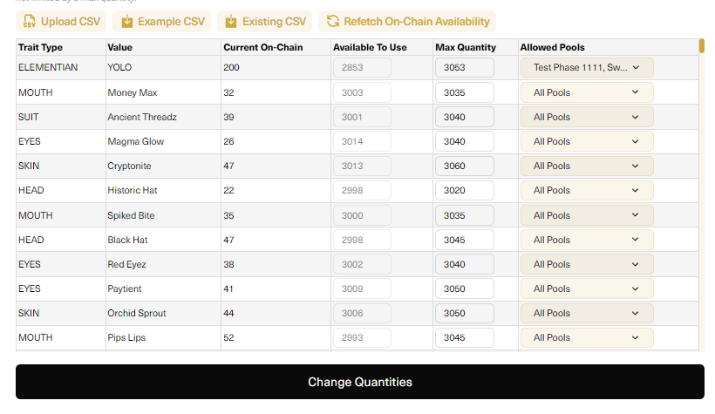Click the Upload CSV file icon

tap(30, 22)
